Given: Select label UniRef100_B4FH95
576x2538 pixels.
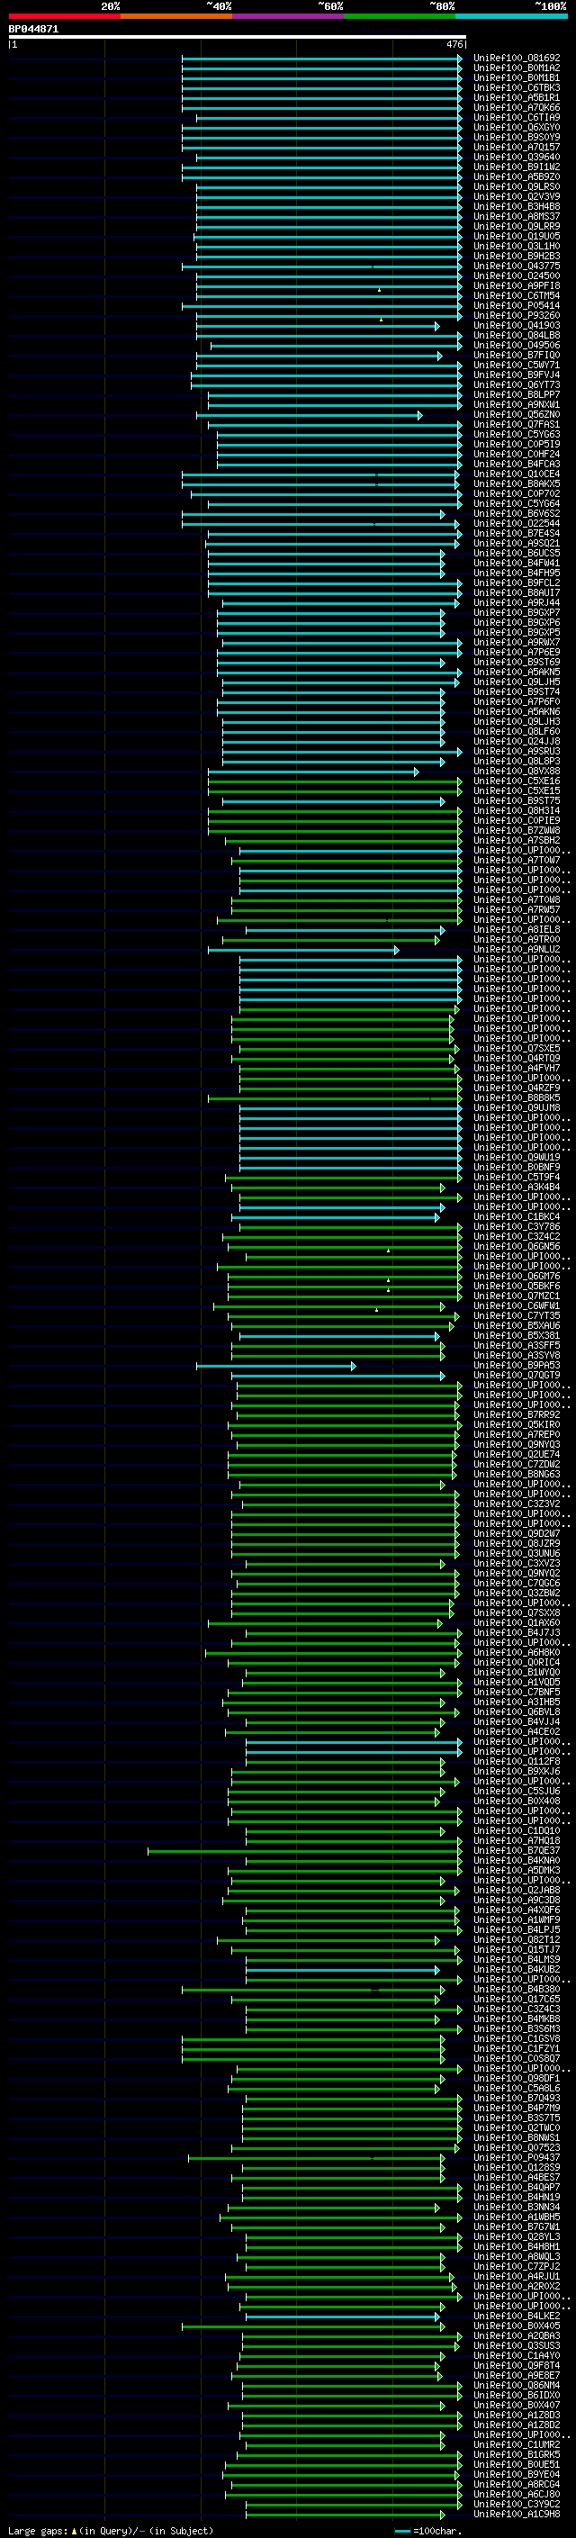Looking at the screenshot, I should 517,573.
